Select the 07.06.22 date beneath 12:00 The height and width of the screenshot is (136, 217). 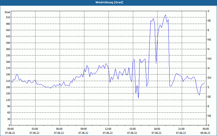point(108,133)
